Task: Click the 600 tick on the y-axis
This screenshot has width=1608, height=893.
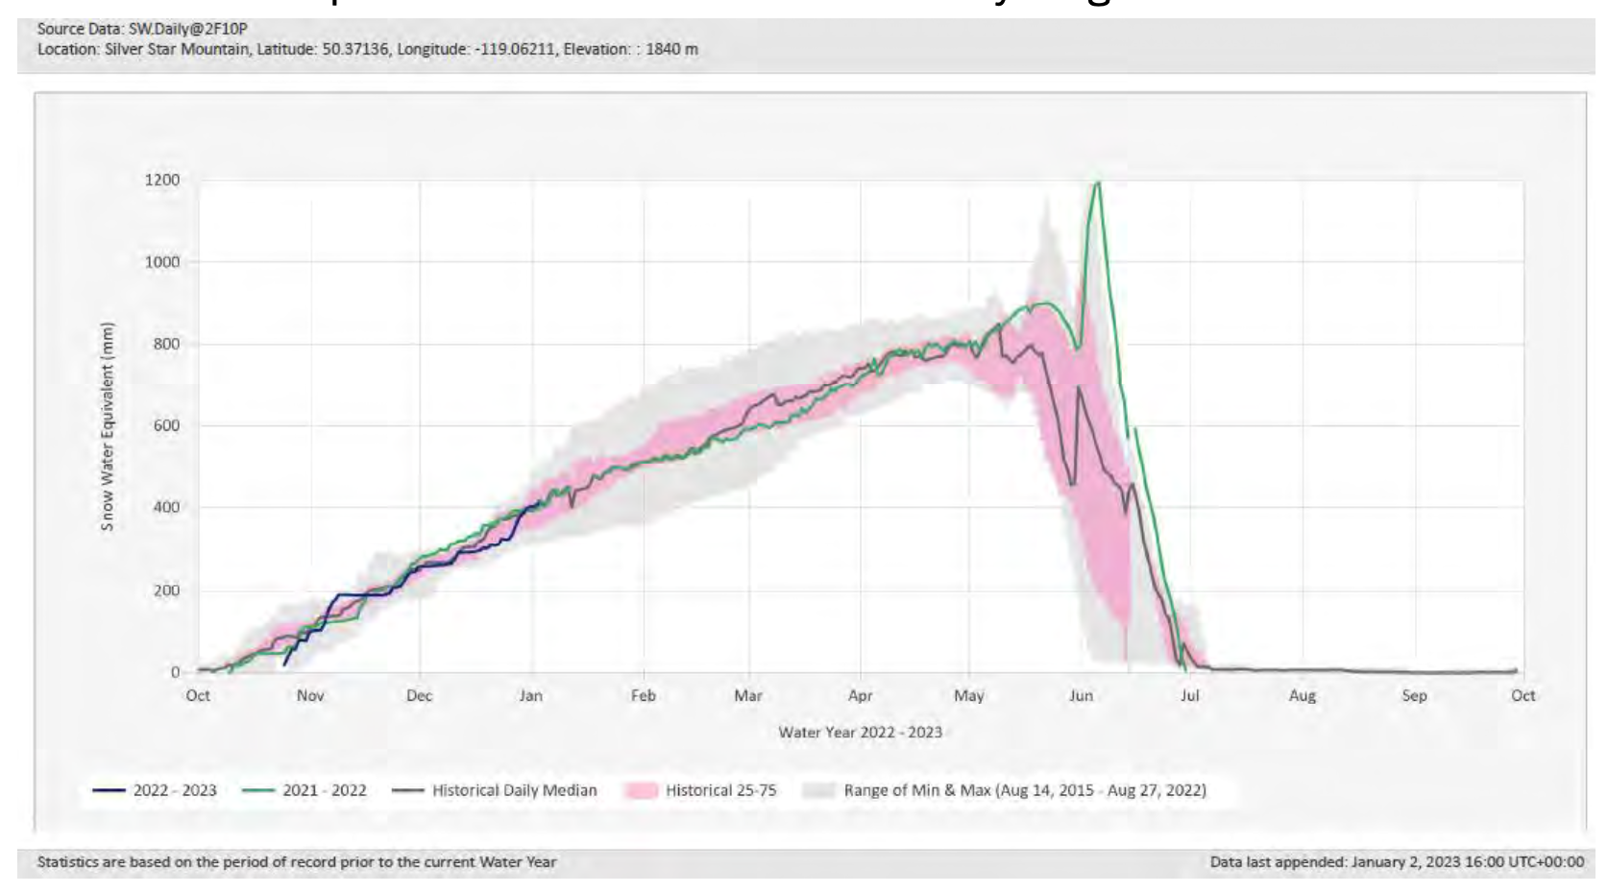Action: click(x=166, y=425)
